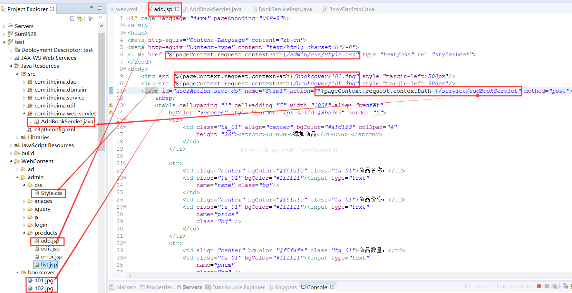Close the Console view tab

click(x=332, y=287)
